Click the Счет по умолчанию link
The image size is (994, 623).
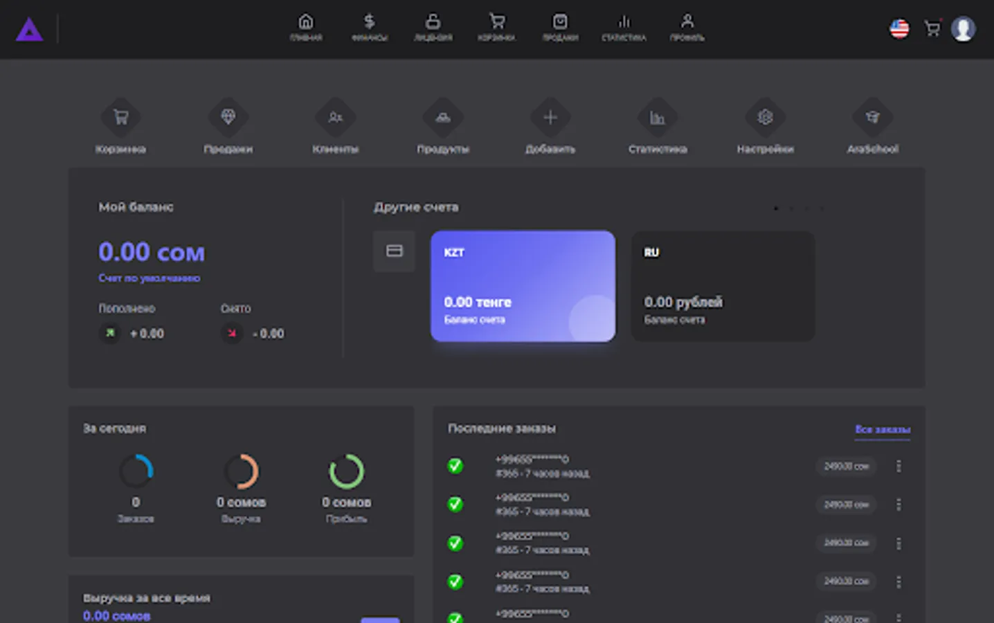click(149, 278)
